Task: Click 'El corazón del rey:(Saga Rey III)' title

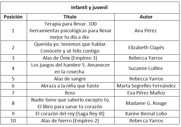Action: [70, 113]
